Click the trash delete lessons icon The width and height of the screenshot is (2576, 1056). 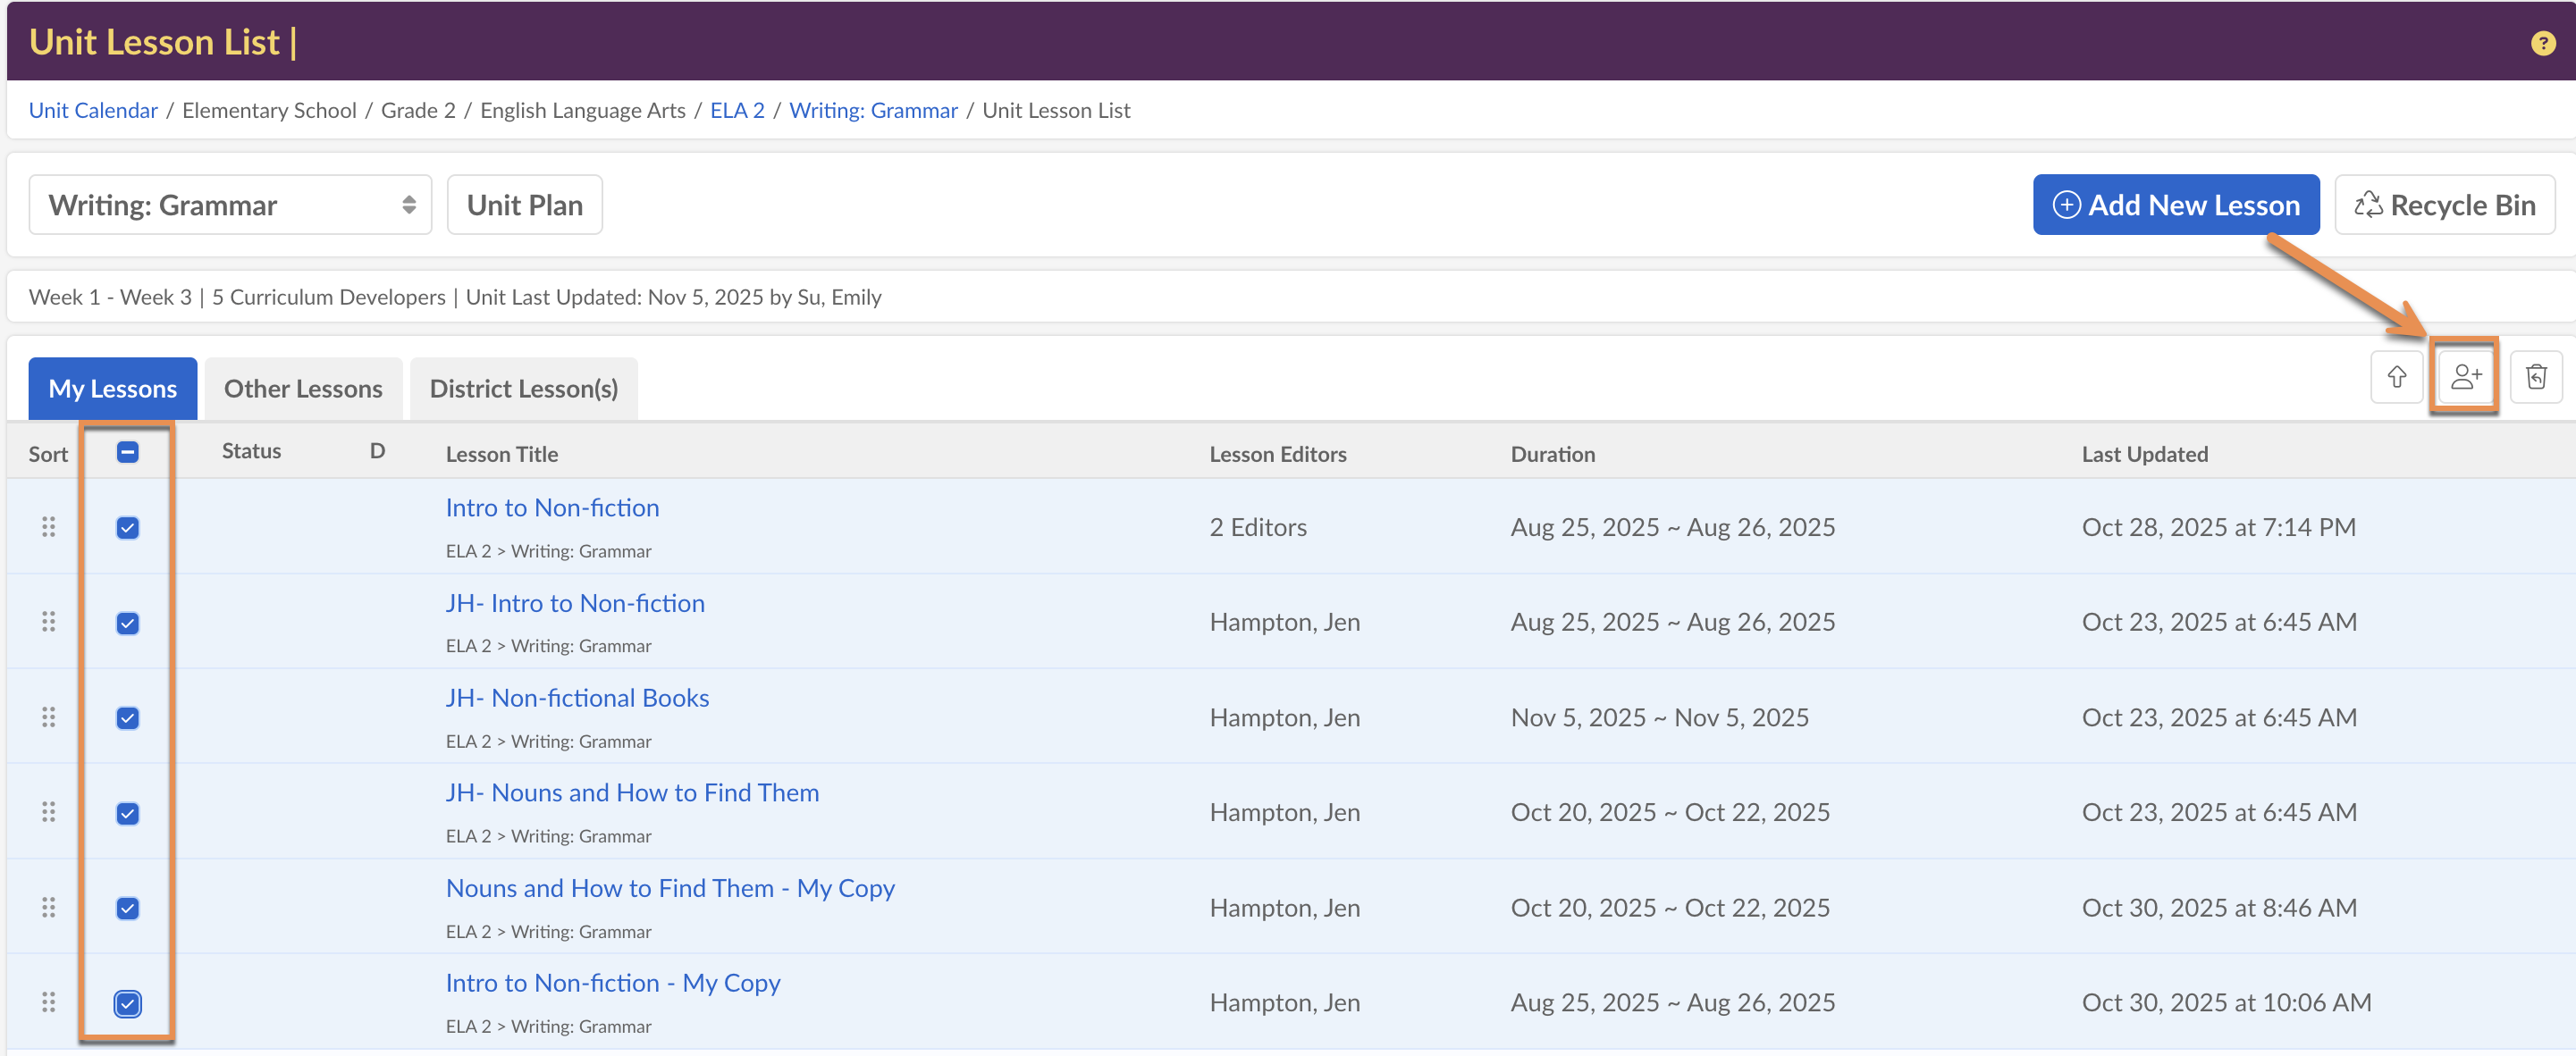(x=2535, y=377)
